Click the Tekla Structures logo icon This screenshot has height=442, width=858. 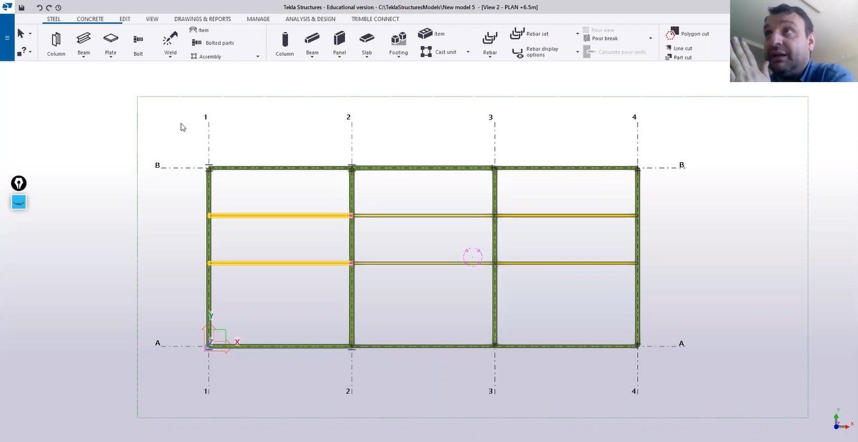click(7, 7)
